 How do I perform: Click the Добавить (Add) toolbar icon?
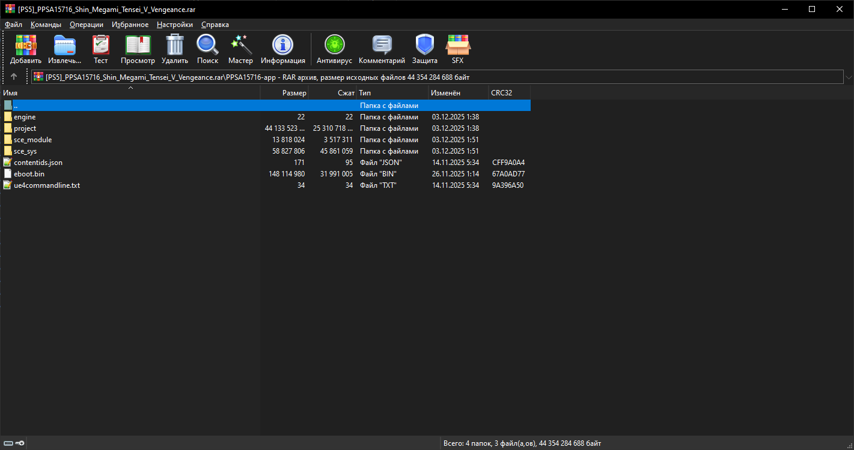point(26,45)
